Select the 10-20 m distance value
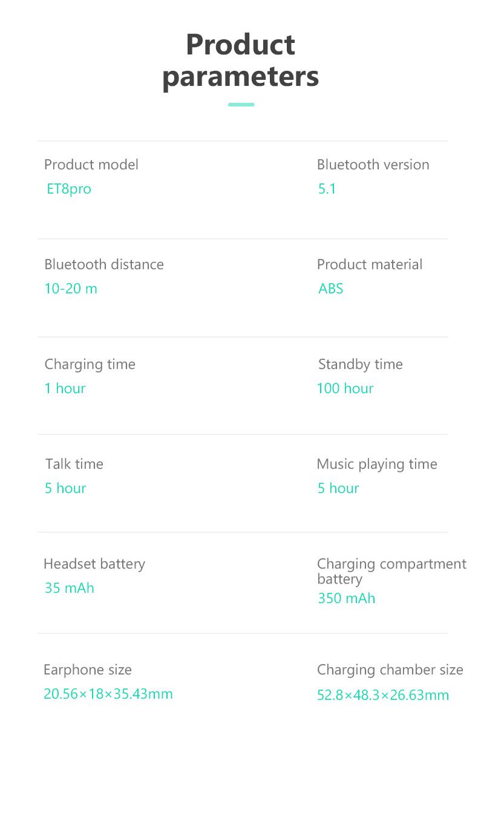This screenshot has height=816, width=478. [71, 289]
